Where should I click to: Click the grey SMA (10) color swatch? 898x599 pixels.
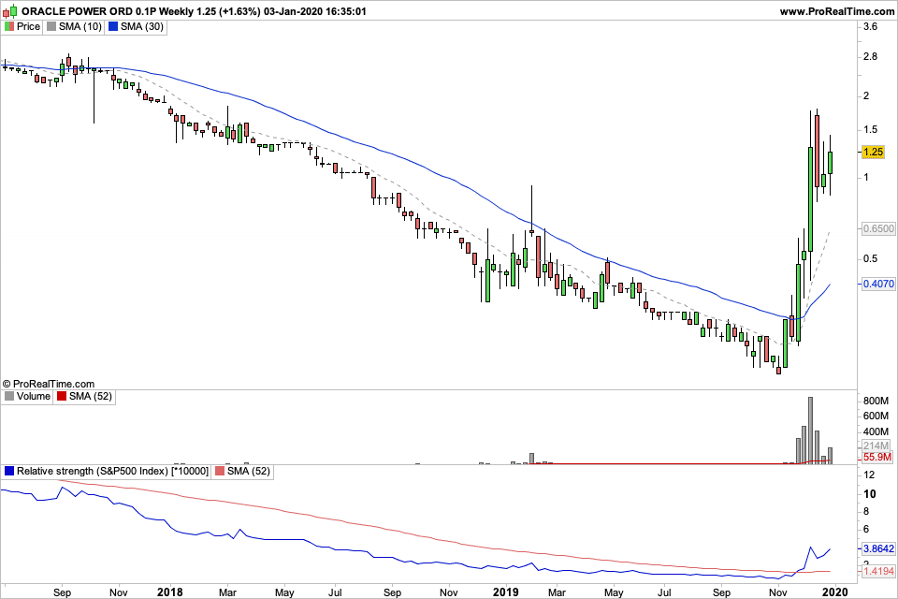(51, 26)
